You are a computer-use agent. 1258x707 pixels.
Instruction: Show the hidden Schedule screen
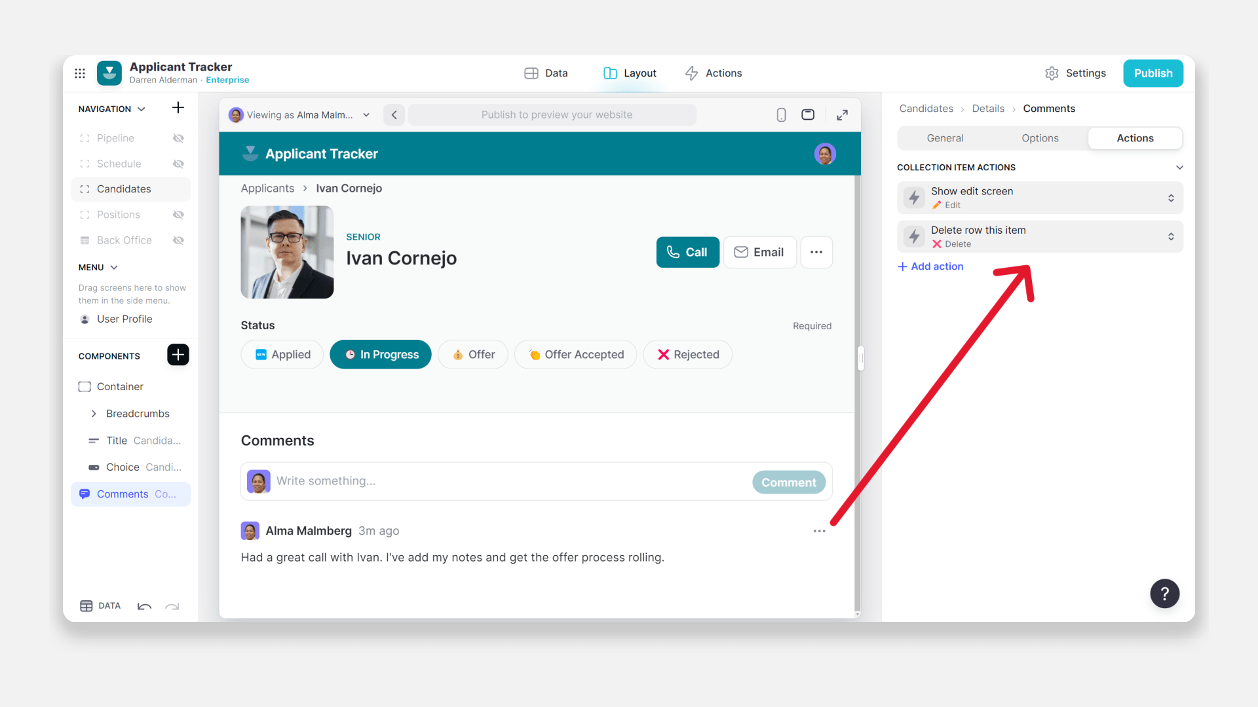click(178, 164)
